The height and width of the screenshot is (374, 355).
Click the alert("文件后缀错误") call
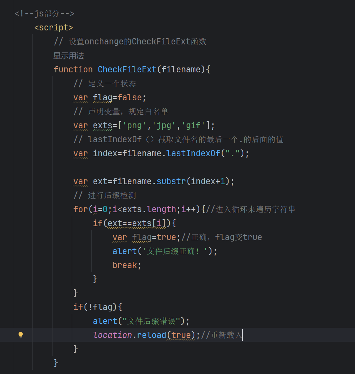pos(141,321)
